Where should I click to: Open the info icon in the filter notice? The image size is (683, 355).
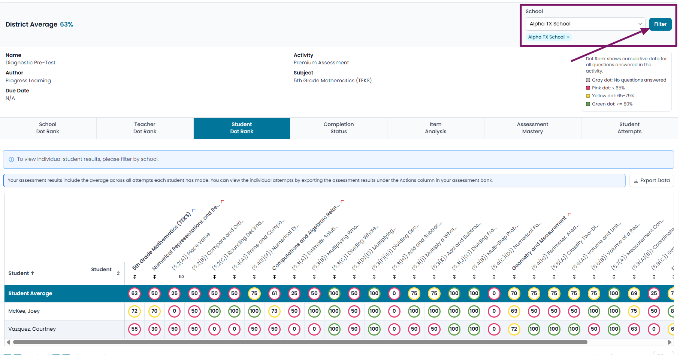[11, 159]
